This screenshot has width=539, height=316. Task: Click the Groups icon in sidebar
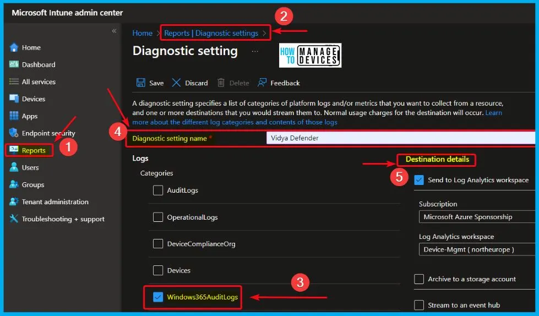point(14,185)
